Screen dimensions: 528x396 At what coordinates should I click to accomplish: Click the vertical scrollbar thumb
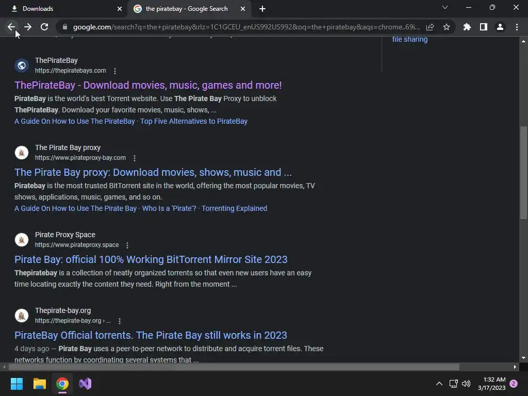[523, 173]
